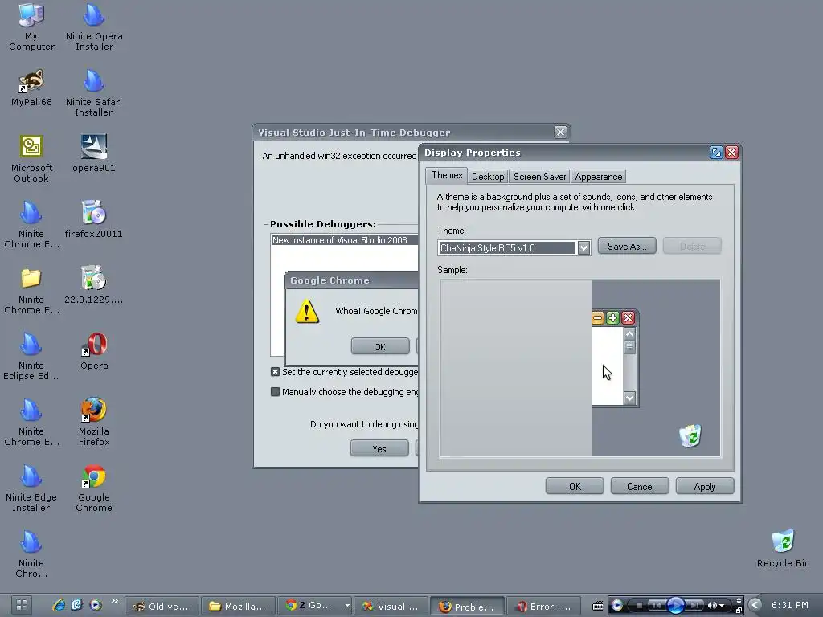The width and height of the screenshot is (823, 617).
Task: Select the MyPal 68 shortcut
Action: (x=31, y=87)
